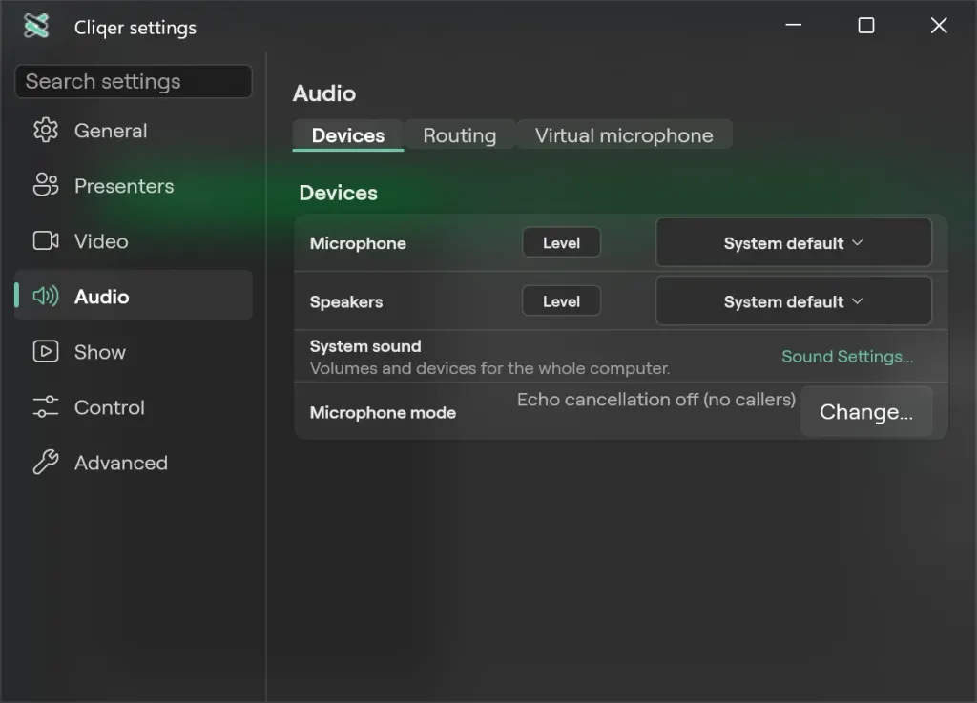The image size is (977, 703).
Task: Switch to the Devices tab
Action: [x=347, y=135]
